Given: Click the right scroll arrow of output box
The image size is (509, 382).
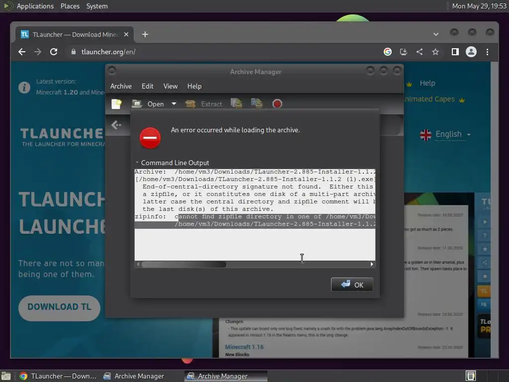Looking at the screenshot, I should click(x=372, y=265).
